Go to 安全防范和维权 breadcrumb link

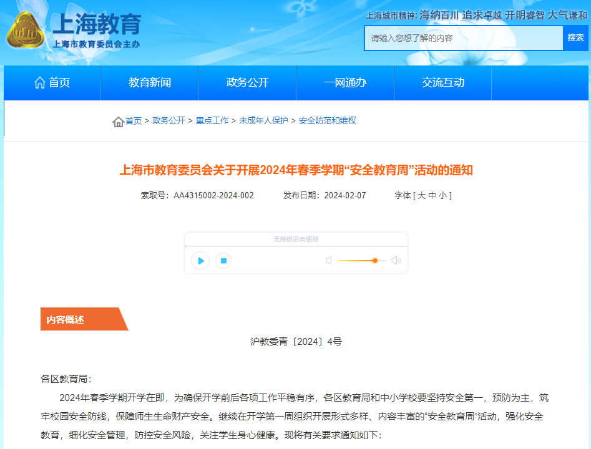point(328,120)
